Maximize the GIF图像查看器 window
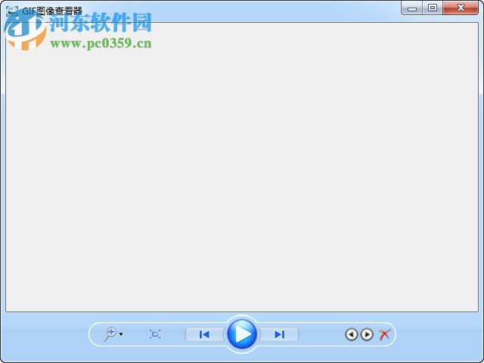 [x=433, y=8]
